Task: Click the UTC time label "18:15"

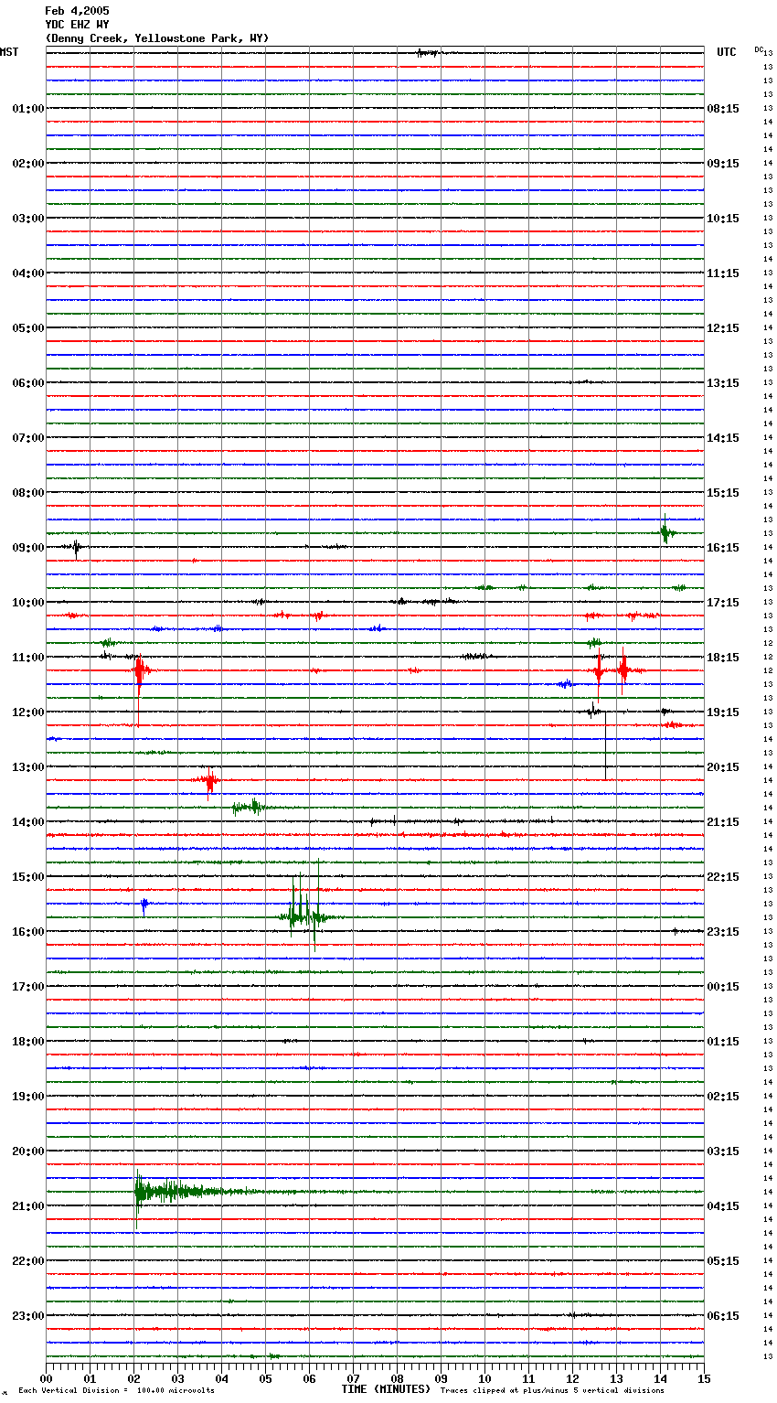Action: 723,658
